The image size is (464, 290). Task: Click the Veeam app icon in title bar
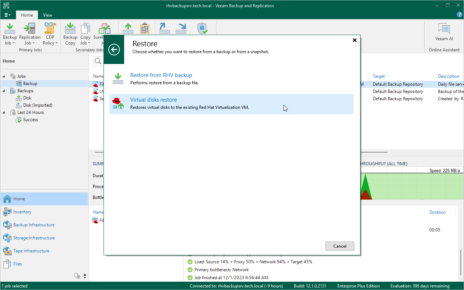(6, 6)
